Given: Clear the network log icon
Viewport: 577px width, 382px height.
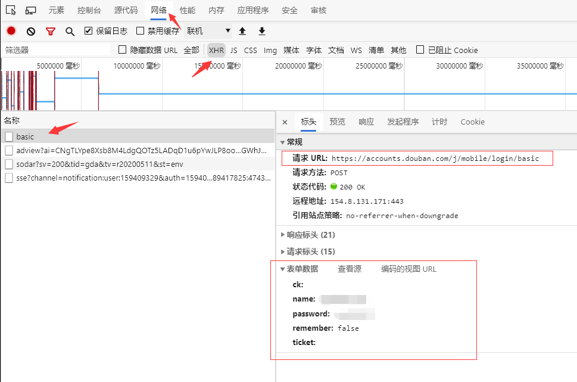Looking at the screenshot, I should [x=31, y=32].
